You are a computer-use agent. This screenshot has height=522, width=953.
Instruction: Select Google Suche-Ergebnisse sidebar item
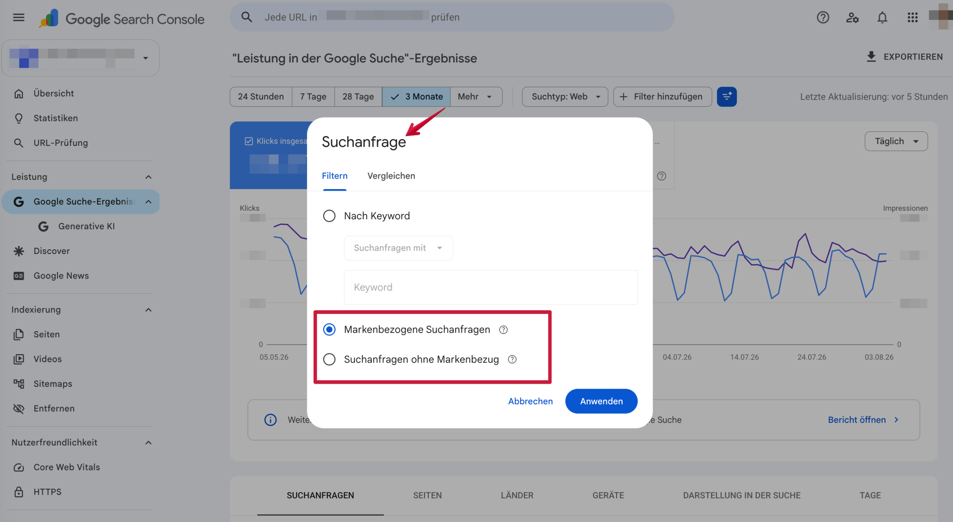pyautogui.click(x=80, y=202)
